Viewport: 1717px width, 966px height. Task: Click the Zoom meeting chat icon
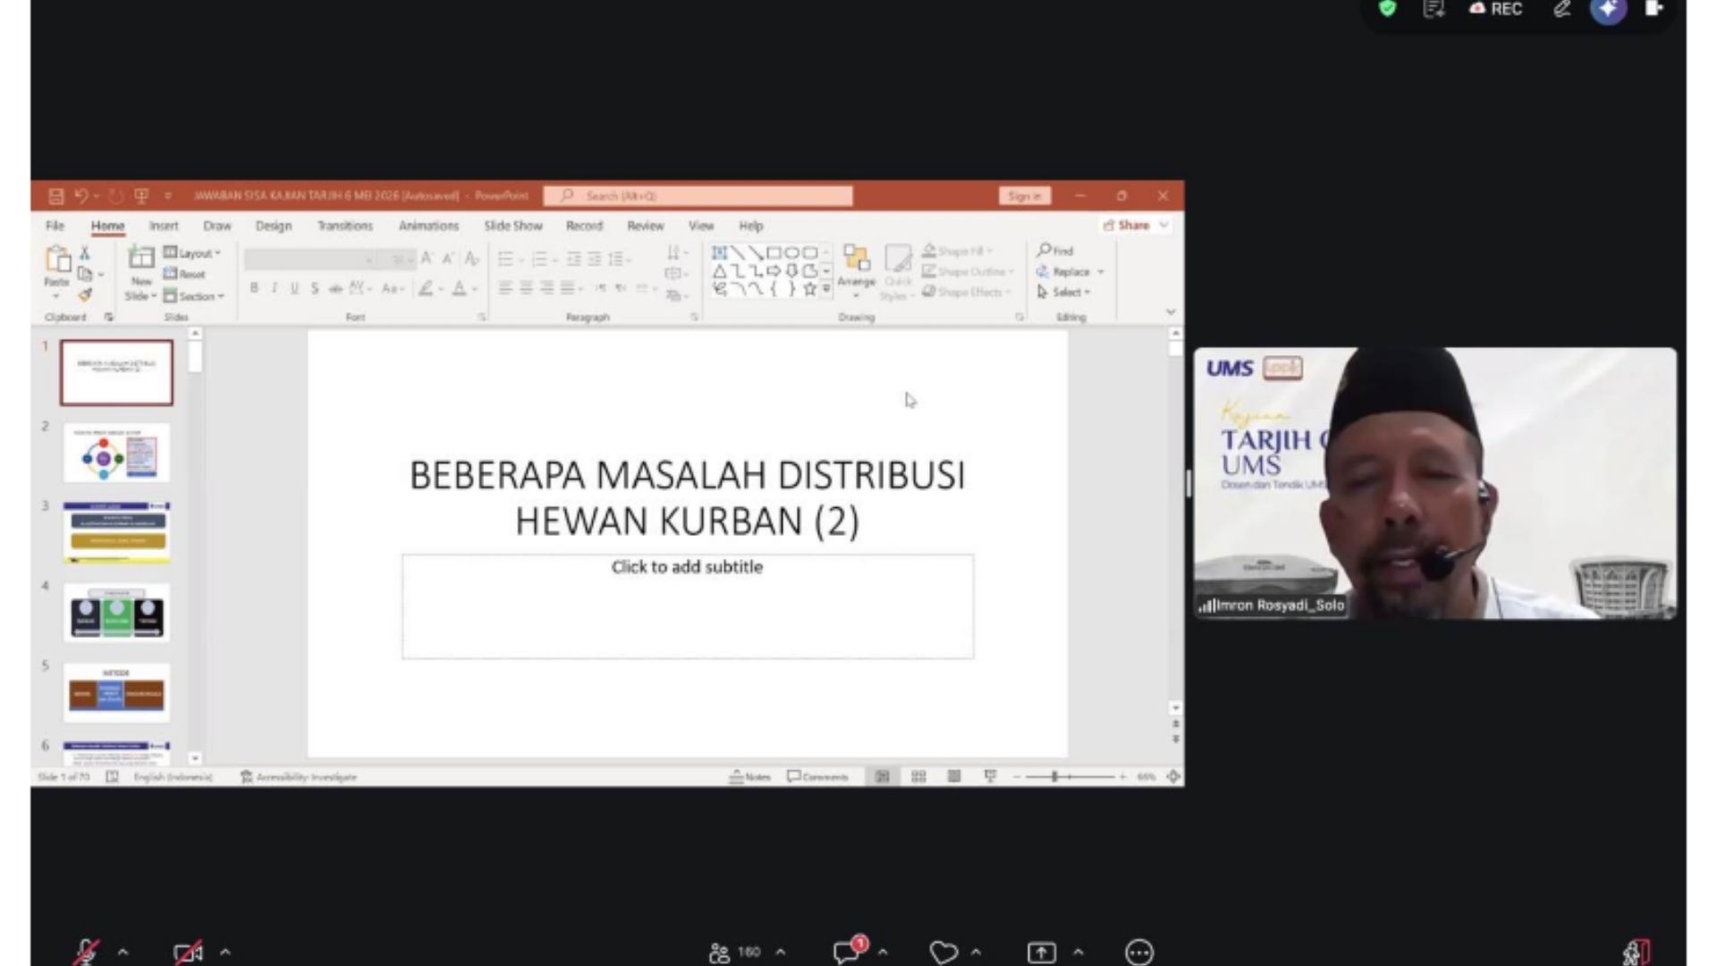pos(846,952)
